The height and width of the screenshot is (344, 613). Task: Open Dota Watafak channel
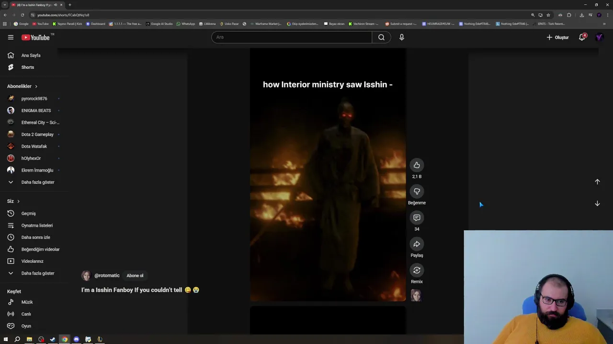point(34,146)
